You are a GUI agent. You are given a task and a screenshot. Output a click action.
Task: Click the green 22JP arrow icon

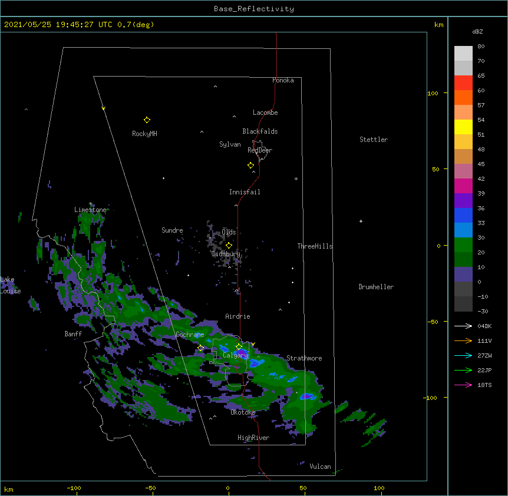pos(463,370)
